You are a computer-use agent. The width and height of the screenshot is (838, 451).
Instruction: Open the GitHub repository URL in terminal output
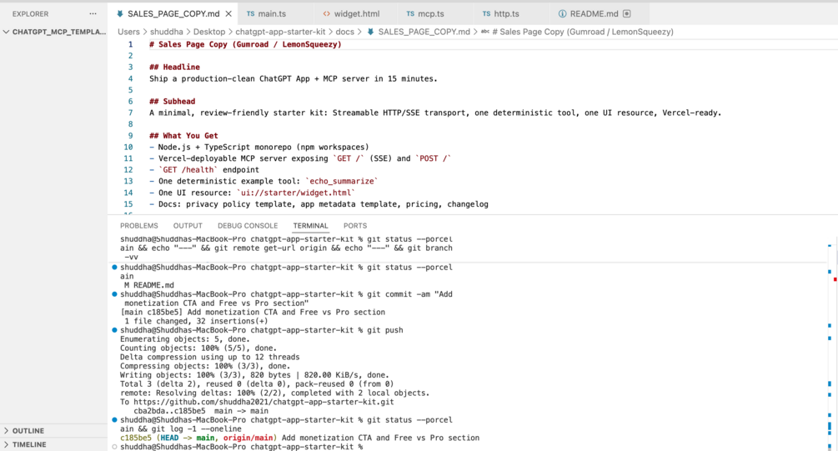point(263,402)
